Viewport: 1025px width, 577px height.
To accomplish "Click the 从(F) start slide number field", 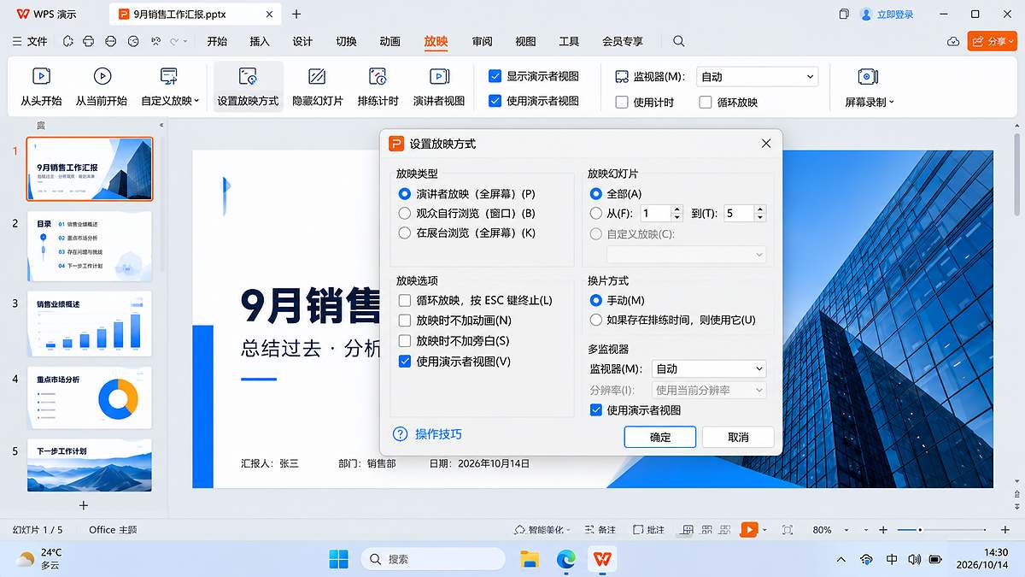I will [656, 213].
